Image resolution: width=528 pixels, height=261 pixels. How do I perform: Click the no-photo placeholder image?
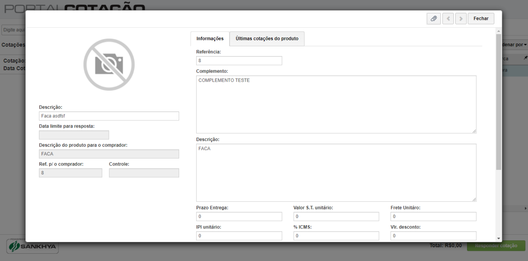(x=109, y=65)
